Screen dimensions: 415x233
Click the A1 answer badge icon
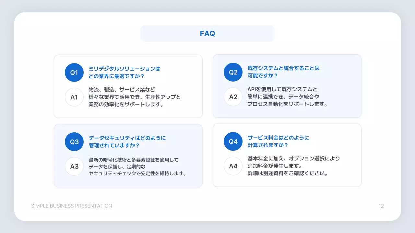coord(74,97)
